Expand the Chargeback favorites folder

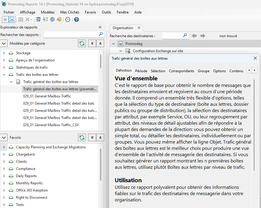[4, 154]
